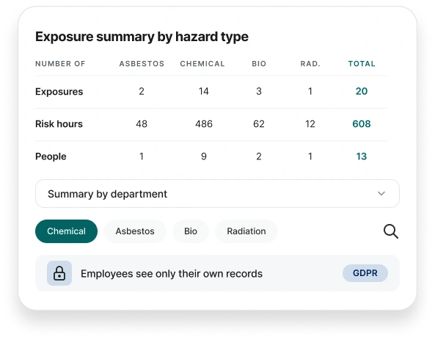Click the BIO column header
This screenshot has width=435, height=340.
pos(259,64)
